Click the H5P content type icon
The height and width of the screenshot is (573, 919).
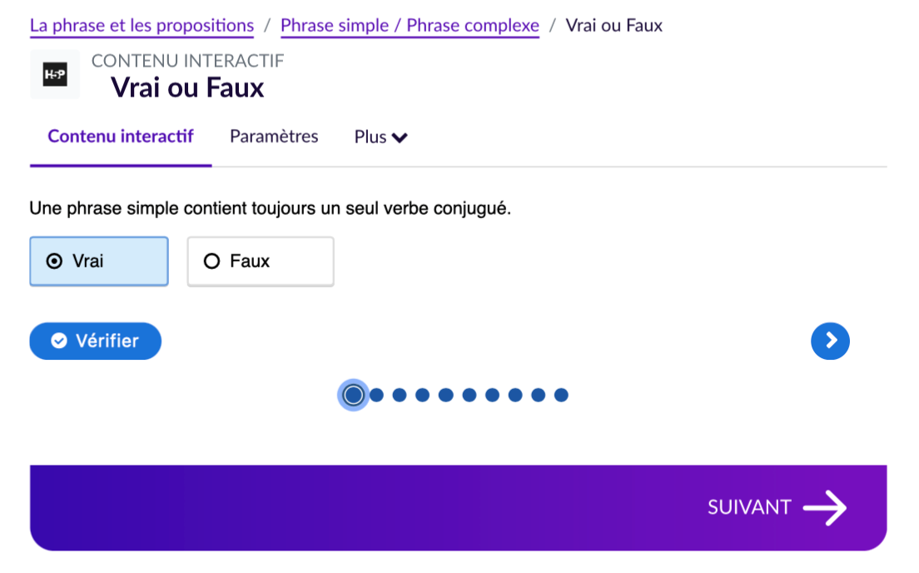pos(55,75)
